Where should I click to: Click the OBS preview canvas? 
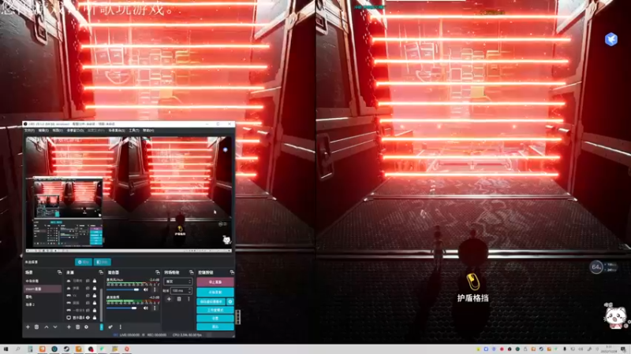tap(129, 194)
